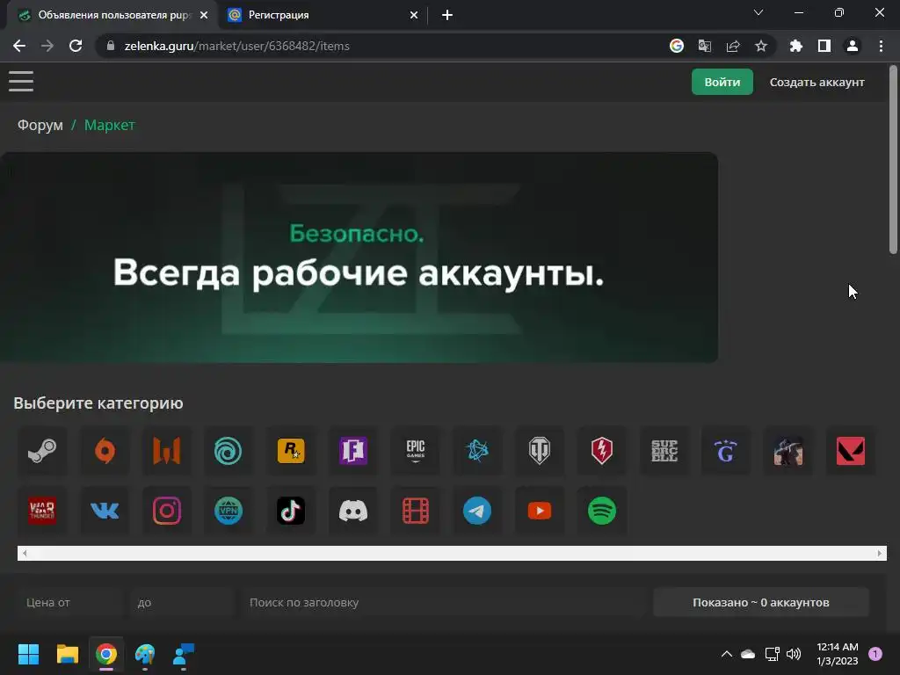The height and width of the screenshot is (675, 900).
Task: Open the Steam accounts category
Action: [42, 451]
